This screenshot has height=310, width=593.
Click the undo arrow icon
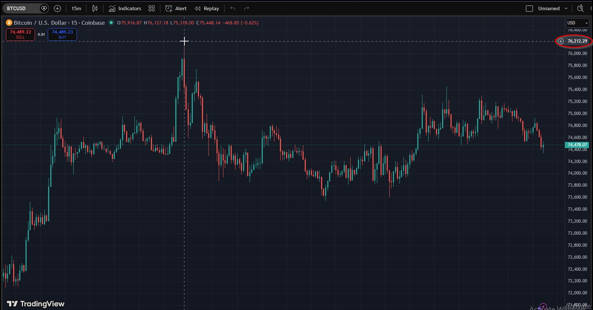[233, 8]
